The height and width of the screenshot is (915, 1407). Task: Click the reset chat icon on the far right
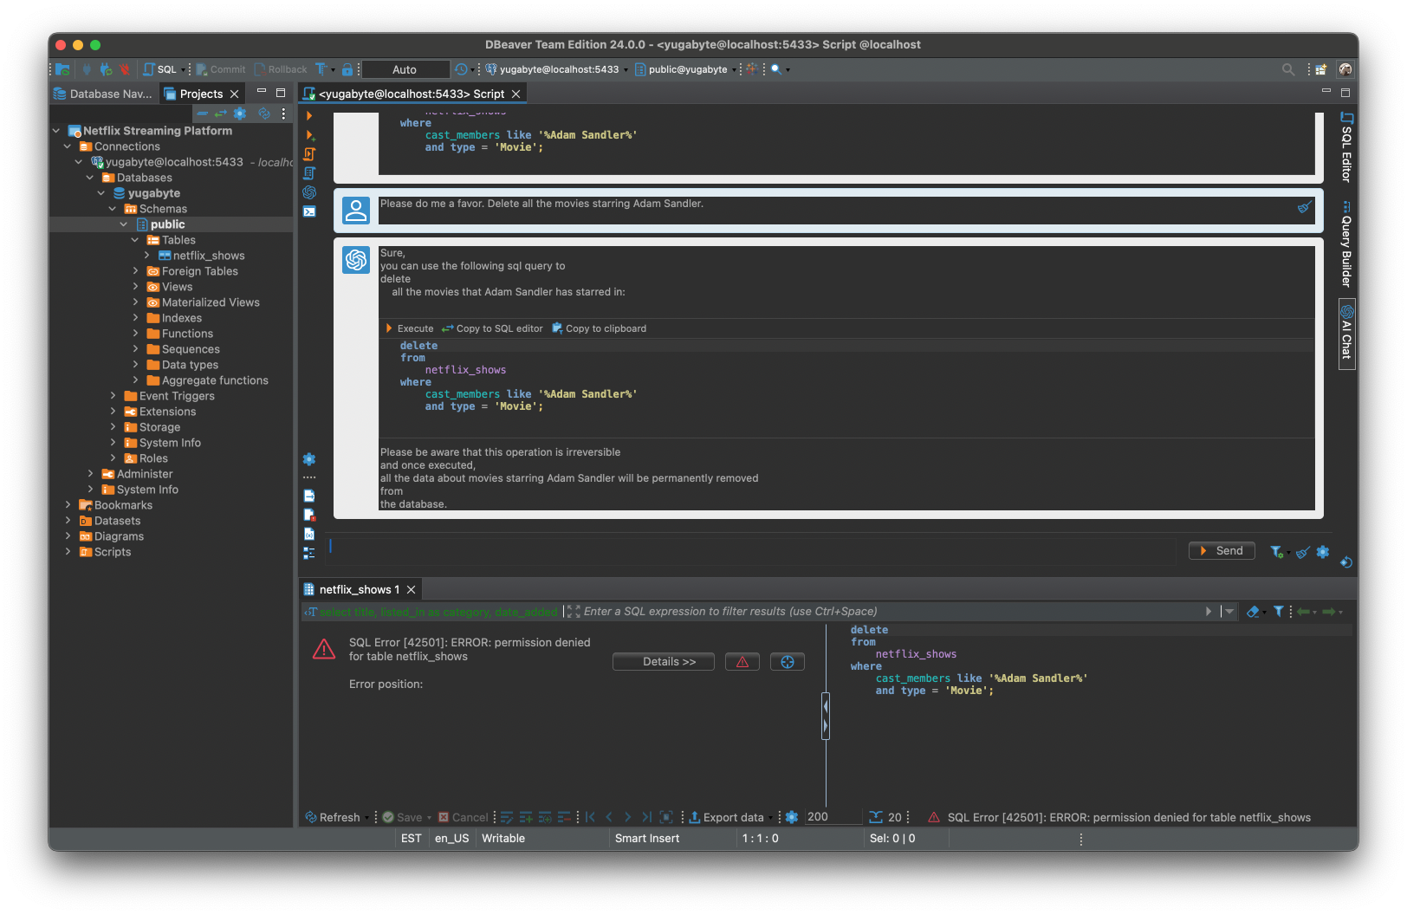pyautogui.click(x=1346, y=562)
